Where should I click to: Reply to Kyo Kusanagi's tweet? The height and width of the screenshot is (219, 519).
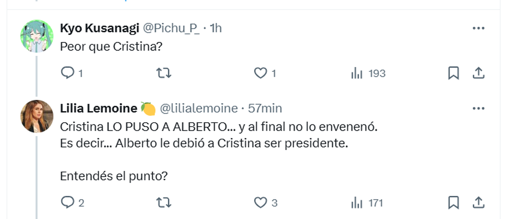pyautogui.click(x=67, y=74)
